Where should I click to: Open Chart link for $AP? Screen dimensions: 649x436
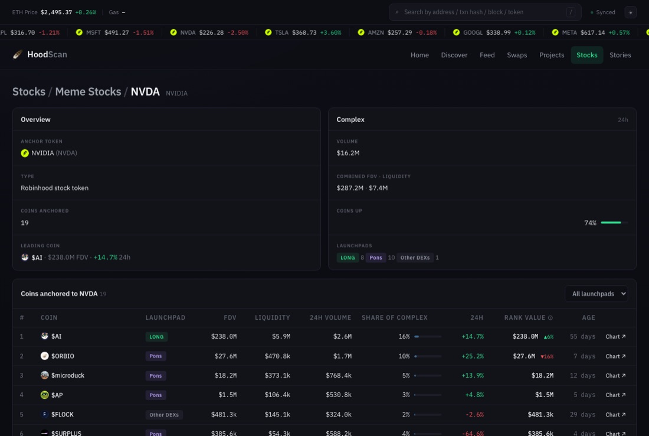pos(615,395)
